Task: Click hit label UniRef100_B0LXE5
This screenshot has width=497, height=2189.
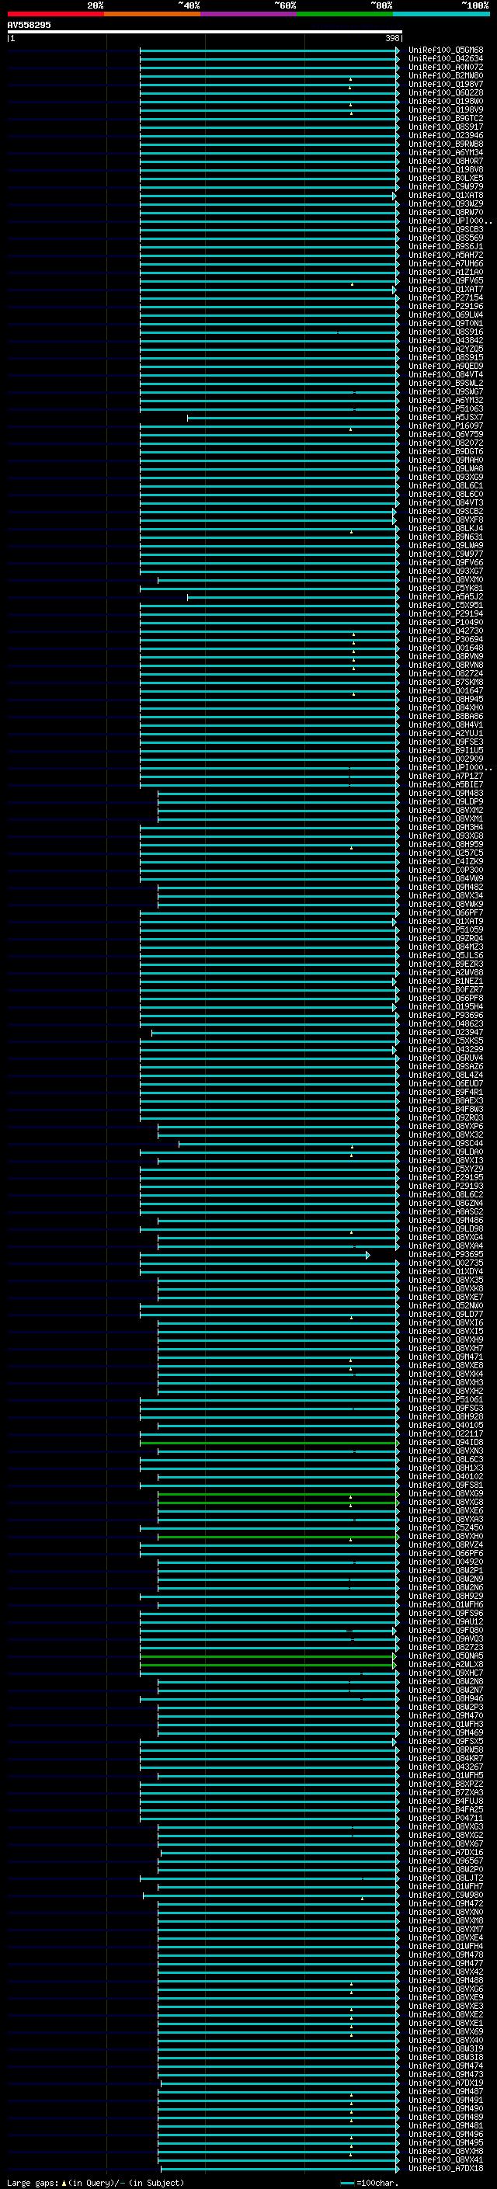Action: tap(446, 179)
